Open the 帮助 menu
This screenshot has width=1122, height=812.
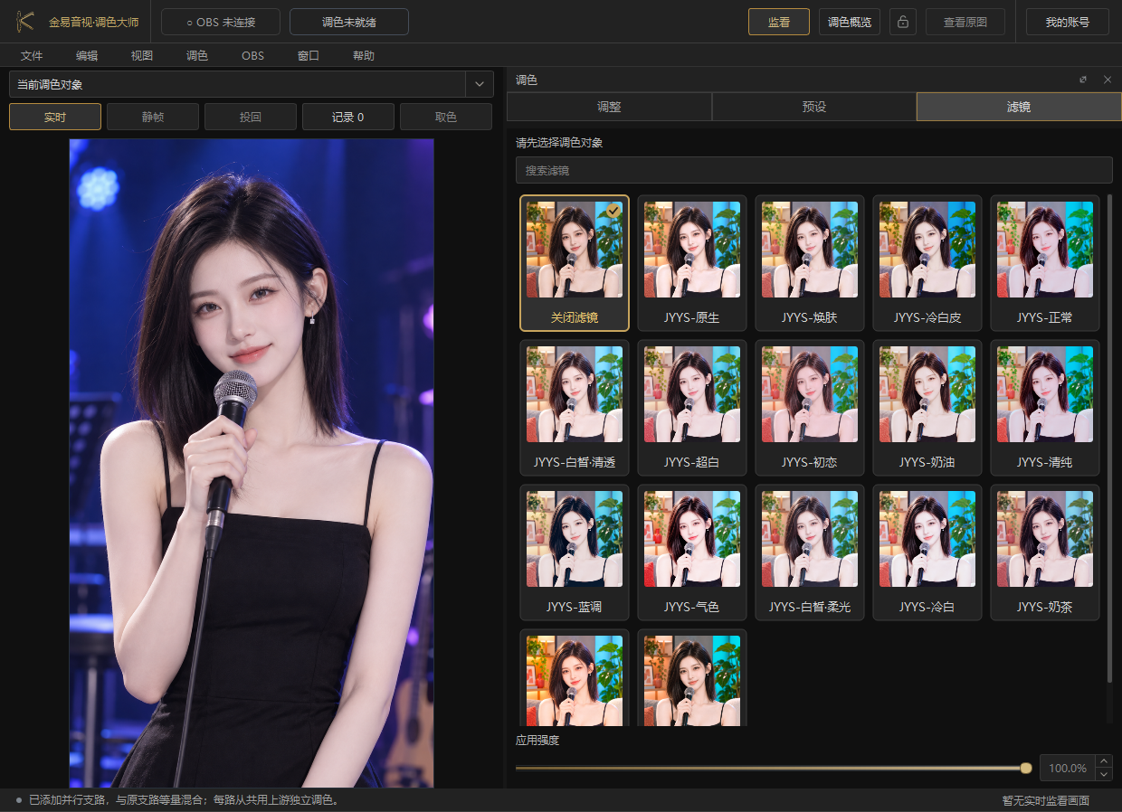coord(364,55)
